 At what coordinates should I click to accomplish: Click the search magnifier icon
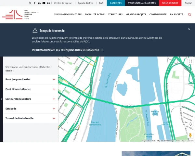point(190,15)
